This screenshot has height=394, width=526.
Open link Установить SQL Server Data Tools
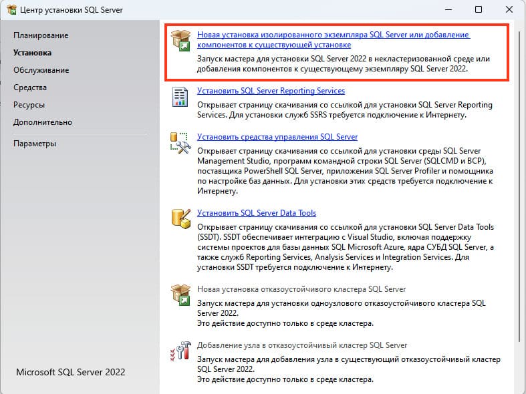click(x=256, y=213)
